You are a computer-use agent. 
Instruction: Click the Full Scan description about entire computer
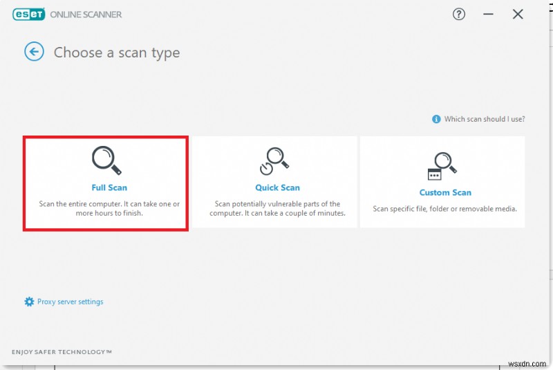tap(109, 208)
